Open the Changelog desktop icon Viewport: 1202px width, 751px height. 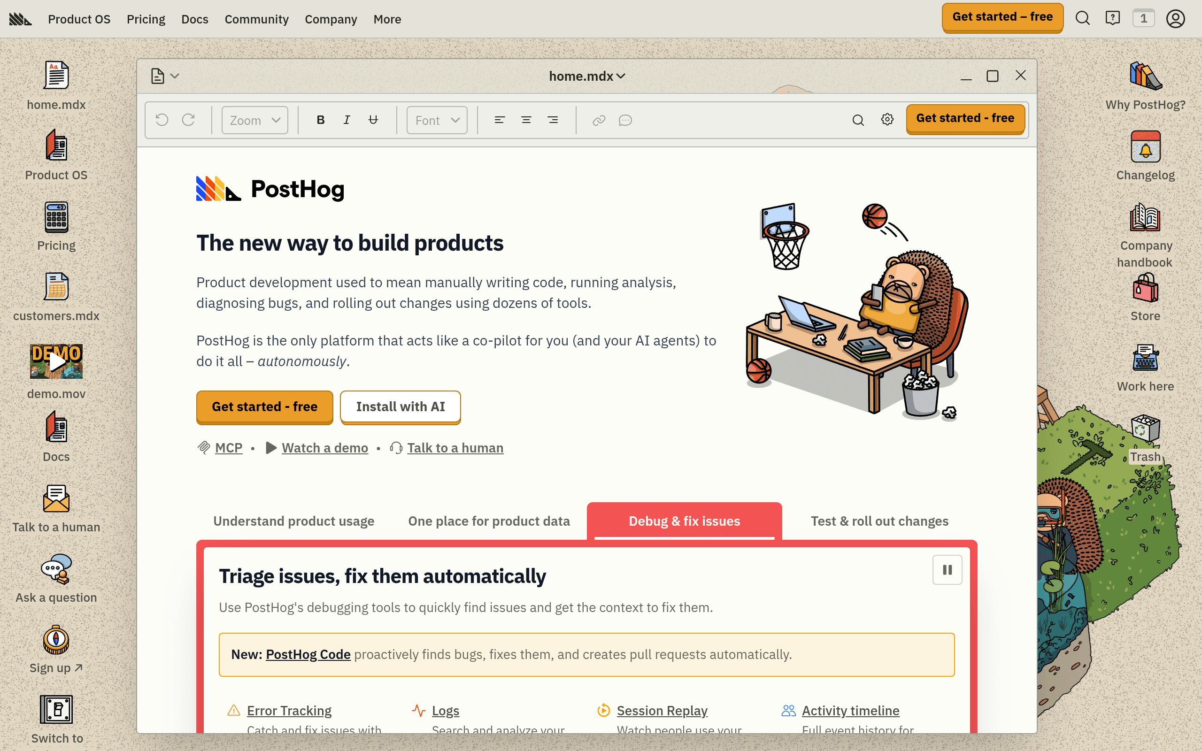tap(1145, 146)
